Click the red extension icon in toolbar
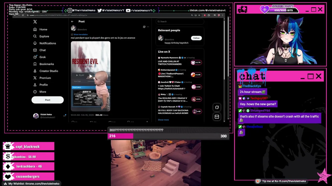 coord(205,15)
